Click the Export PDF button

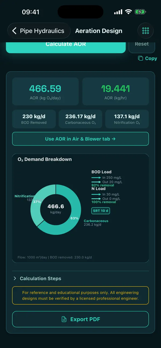pyautogui.click(x=80, y=319)
